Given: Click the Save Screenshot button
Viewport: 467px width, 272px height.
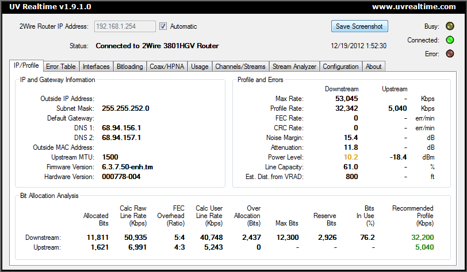Looking at the screenshot, I should [x=359, y=26].
